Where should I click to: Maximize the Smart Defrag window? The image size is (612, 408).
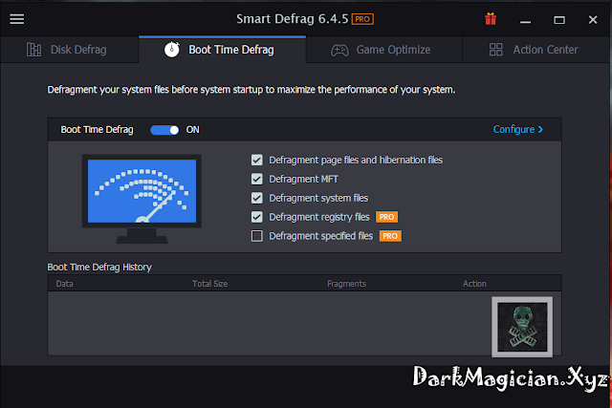(559, 19)
